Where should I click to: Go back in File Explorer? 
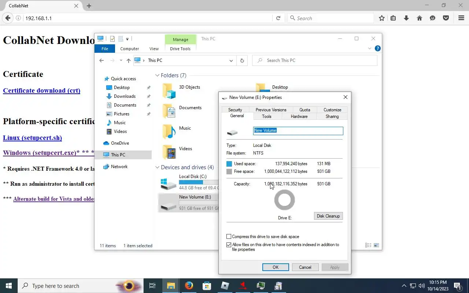click(x=101, y=60)
